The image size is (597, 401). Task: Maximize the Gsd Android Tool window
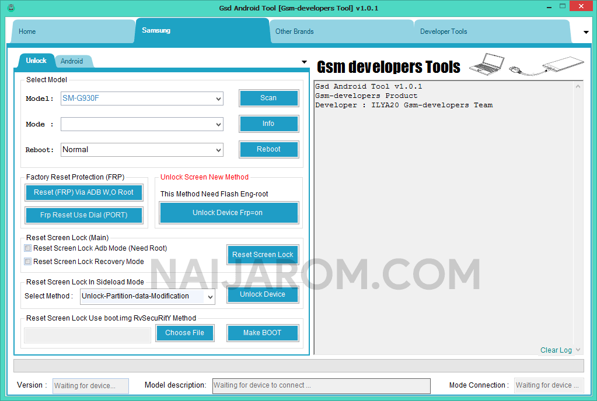pyautogui.click(x=563, y=6)
